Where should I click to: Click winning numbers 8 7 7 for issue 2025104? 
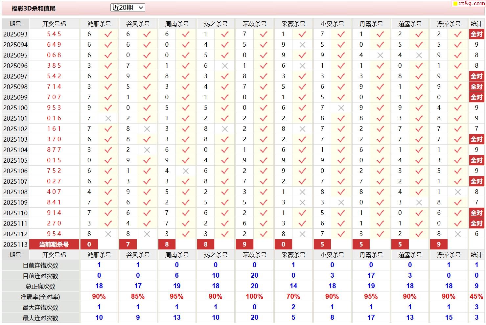point(54,150)
